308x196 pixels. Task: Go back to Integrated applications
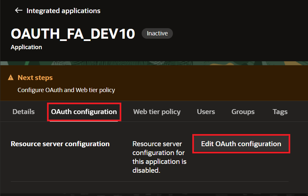63,11
